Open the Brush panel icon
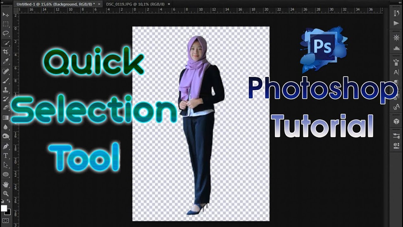This screenshot has width=403, height=227. (x=396, y=62)
